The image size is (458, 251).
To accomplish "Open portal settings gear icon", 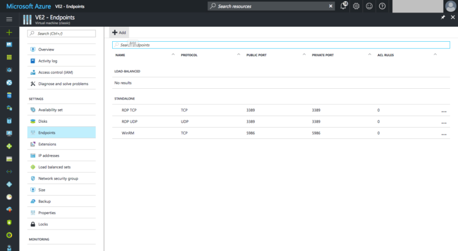I will 356,6.
